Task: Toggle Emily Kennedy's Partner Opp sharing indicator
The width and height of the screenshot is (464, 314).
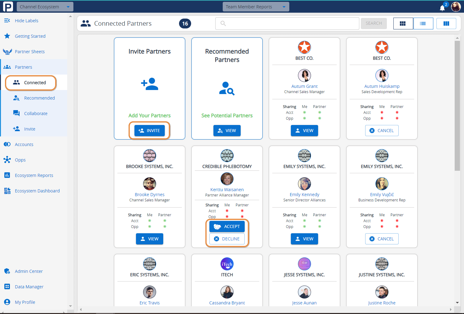Action: 320,227
